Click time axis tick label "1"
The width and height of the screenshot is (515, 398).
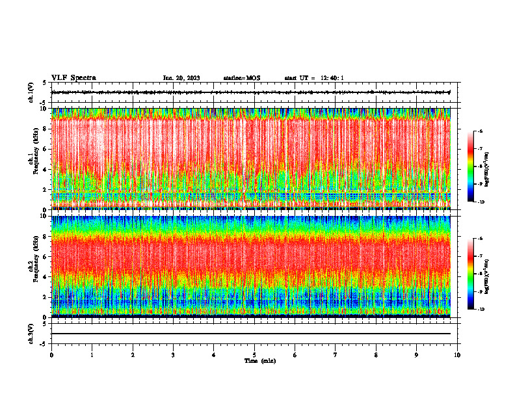(92, 355)
